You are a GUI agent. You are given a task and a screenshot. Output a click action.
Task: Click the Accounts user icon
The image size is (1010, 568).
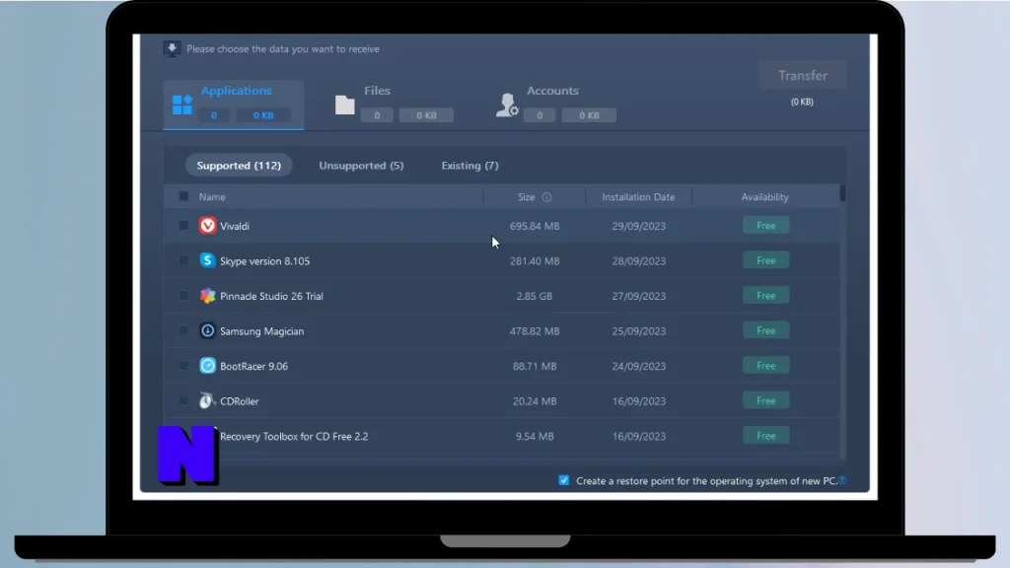(507, 105)
